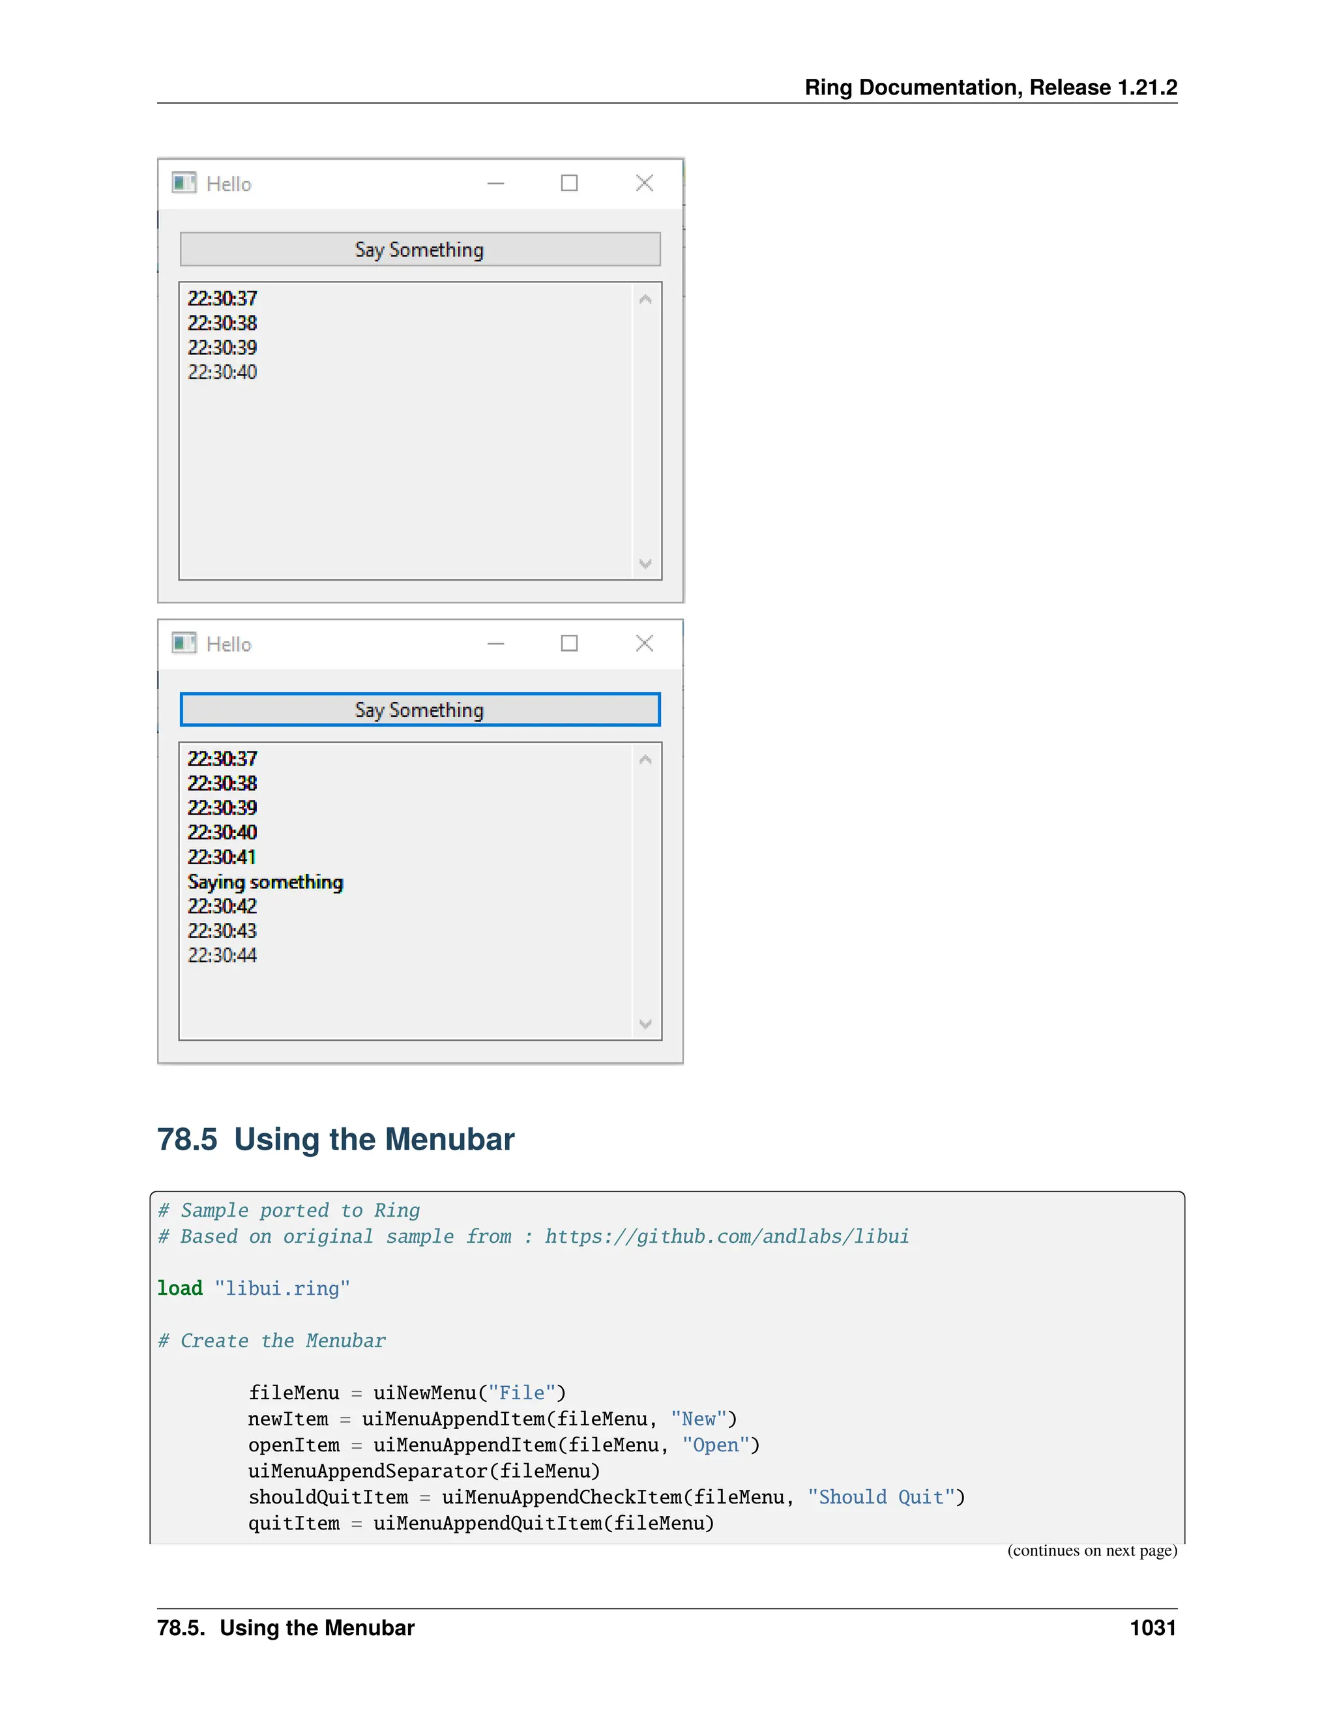This screenshot has height=1727, width=1335.
Task: Minimize the bottom Hello window
Action: 496,644
